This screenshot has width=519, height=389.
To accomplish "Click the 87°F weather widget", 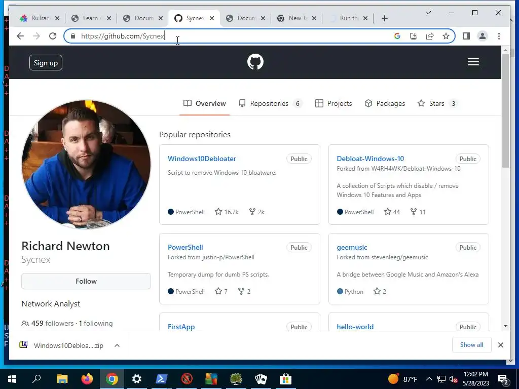I will (402, 379).
